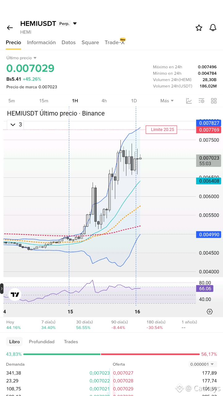Tap the Mínimo en 24h value 0.004784

pyautogui.click(x=207, y=73)
